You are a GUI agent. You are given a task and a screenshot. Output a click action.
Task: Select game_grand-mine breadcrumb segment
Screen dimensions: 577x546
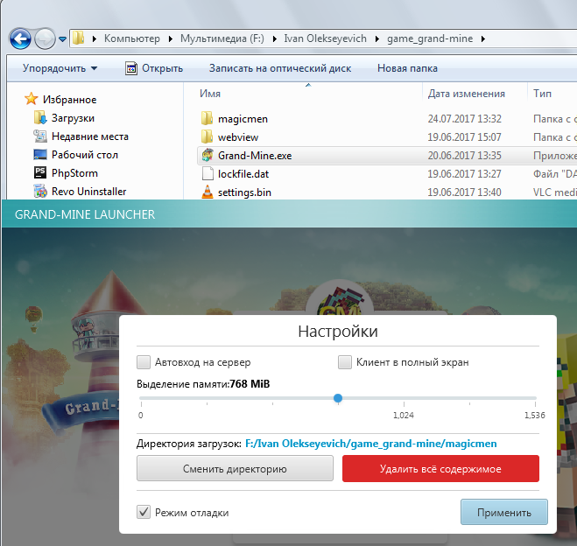[x=430, y=38]
